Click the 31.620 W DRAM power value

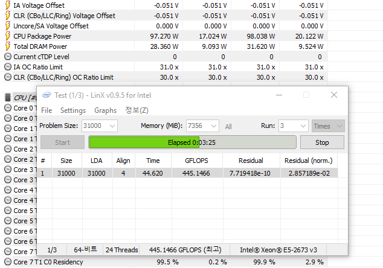click(x=261, y=46)
